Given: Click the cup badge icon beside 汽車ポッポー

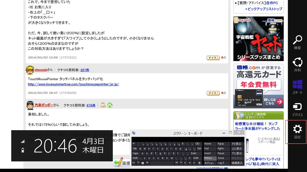Looking at the screenshot, I should coord(103,105).
